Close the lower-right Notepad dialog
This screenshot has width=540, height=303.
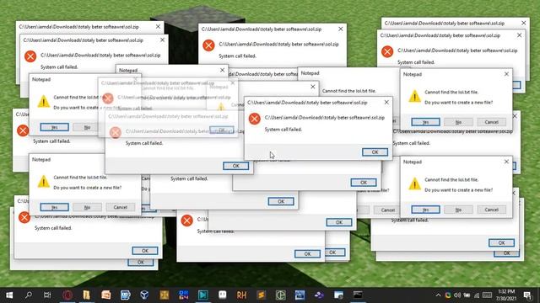(x=506, y=162)
